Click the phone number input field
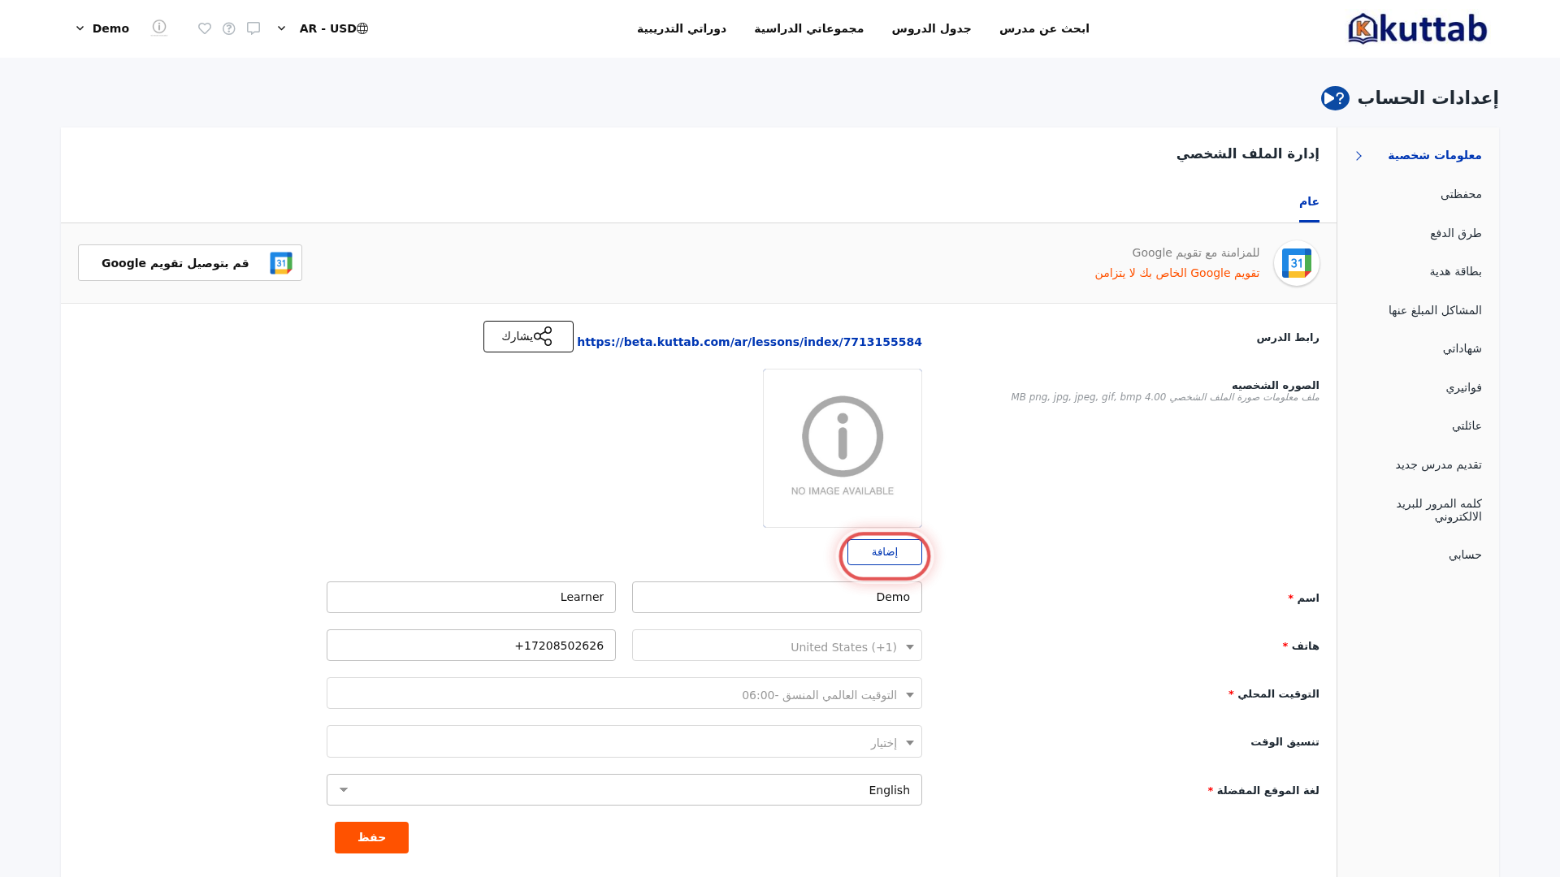The height and width of the screenshot is (877, 1560). (471, 646)
